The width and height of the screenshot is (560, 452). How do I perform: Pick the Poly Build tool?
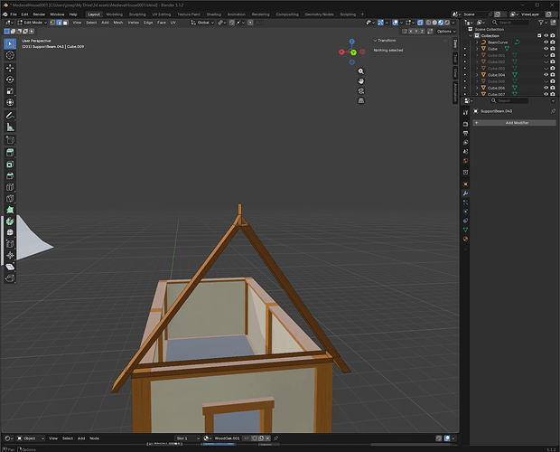click(10, 210)
